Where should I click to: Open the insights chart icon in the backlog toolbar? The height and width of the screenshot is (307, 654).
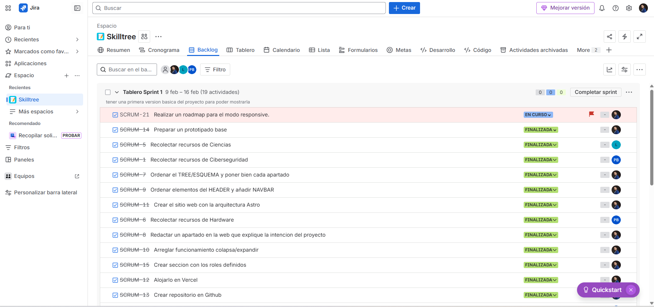coord(610,70)
